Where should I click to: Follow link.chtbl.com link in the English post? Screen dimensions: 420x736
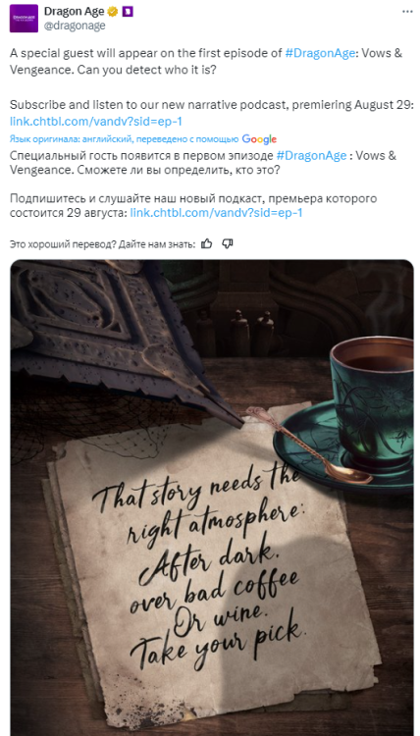coord(96,122)
